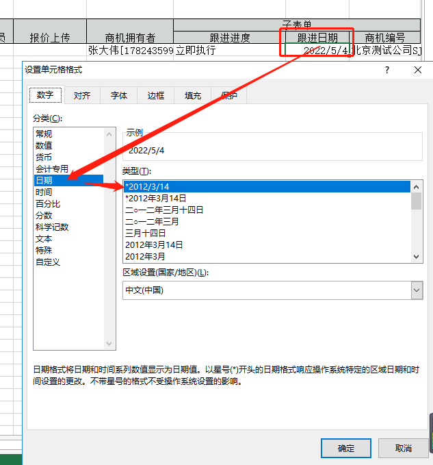The width and height of the screenshot is (433, 465).
Task: Click the 立即执行 cell
Action: tap(230, 50)
